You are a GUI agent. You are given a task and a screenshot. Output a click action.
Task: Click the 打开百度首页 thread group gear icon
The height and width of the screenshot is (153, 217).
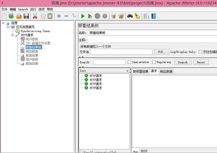[13, 27]
